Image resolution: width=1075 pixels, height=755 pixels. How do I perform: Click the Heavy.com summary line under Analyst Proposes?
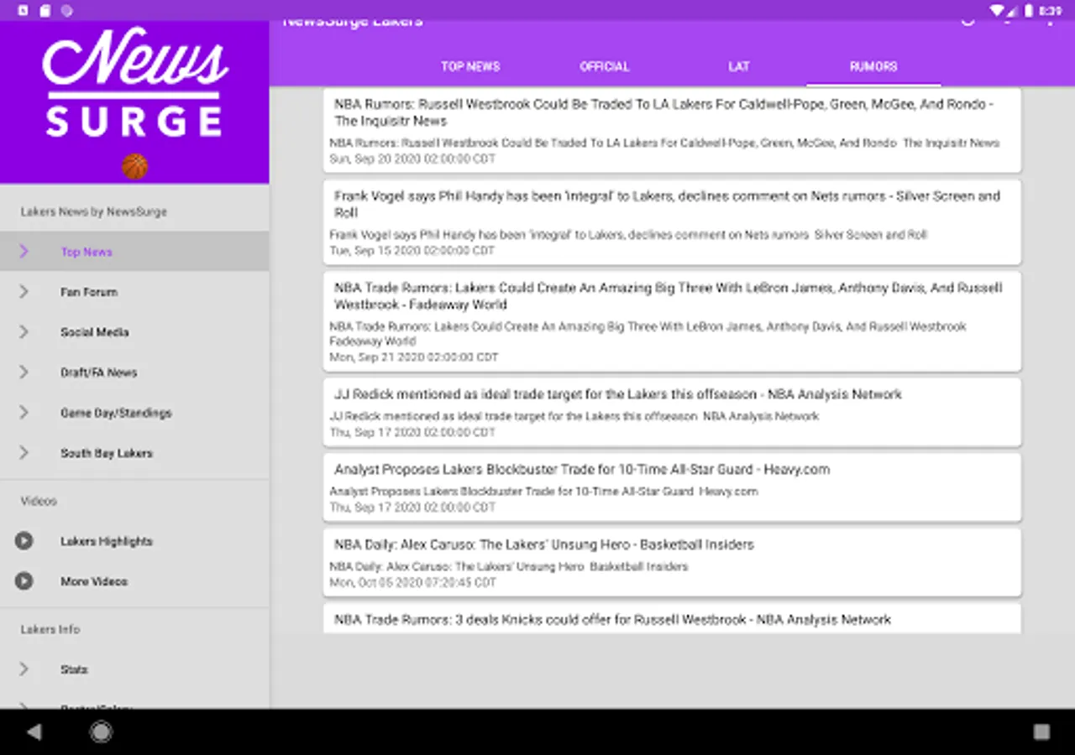543,492
